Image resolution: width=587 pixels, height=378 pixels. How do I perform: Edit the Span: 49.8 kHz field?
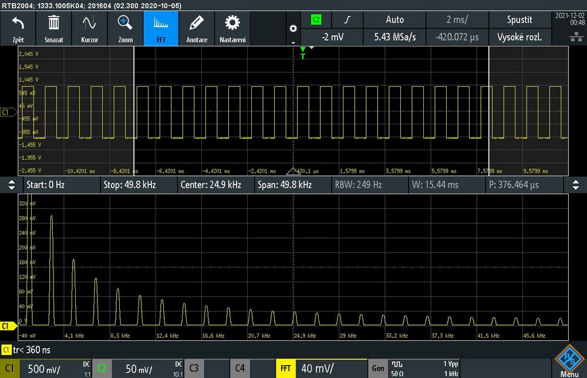(293, 185)
